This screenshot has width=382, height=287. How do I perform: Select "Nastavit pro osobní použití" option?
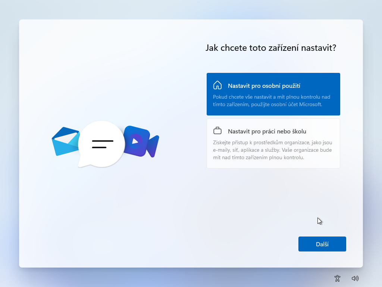coord(264,86)
